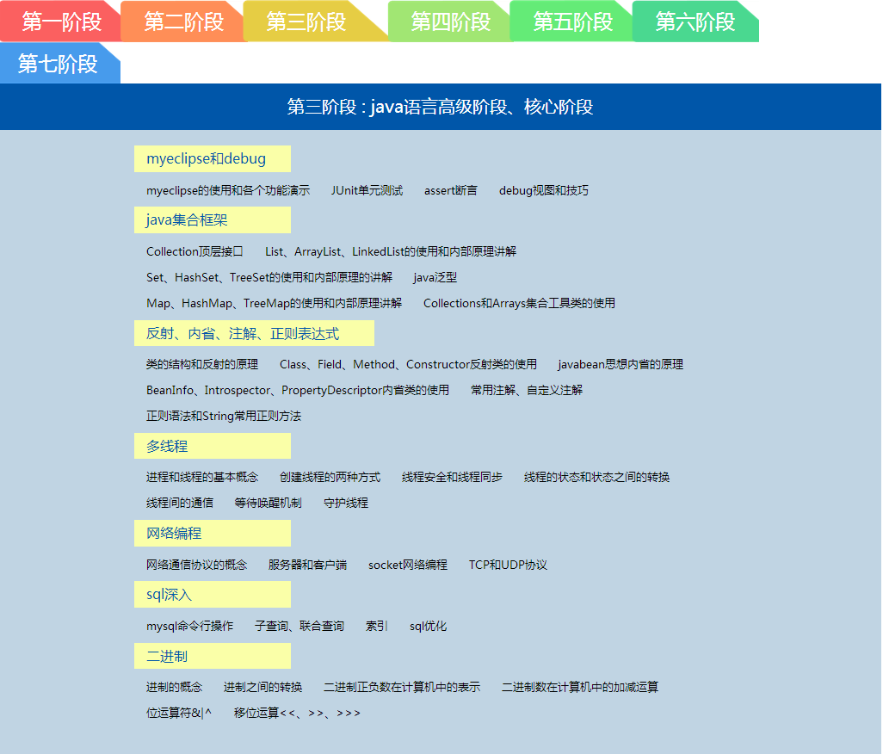Click '进制的概念' text
883x754 pixels.
coord(174,687)
